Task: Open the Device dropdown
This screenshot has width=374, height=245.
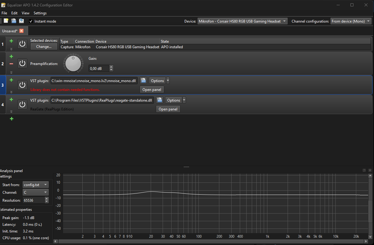Action: (243, 21)
